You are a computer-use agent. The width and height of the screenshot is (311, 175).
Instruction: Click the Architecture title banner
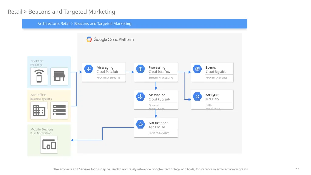click(x=135, y=24)
